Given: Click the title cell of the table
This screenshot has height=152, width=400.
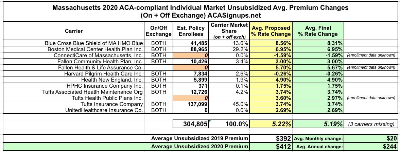Looking at the screenshot, I should pyautogui.click(x=200, y=12).
